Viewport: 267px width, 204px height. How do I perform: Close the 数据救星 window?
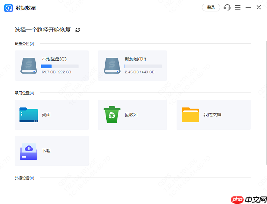pos(259,8)
